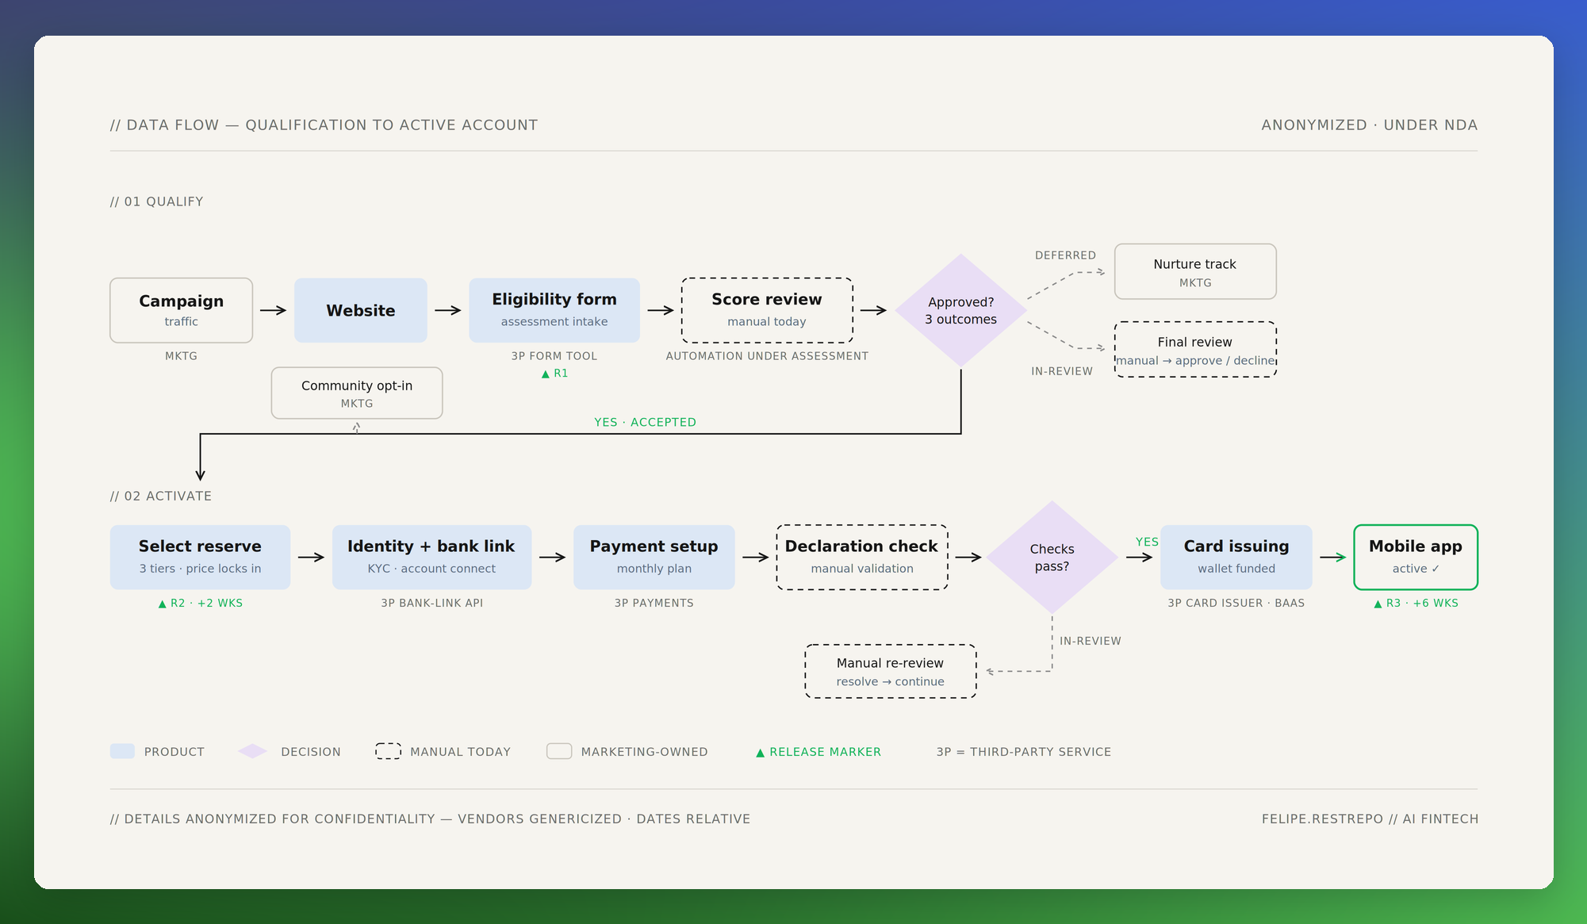Click the arrow from Select reserve to Identity
This screenshot has width=1587, height=924.
tap(311, 557)
